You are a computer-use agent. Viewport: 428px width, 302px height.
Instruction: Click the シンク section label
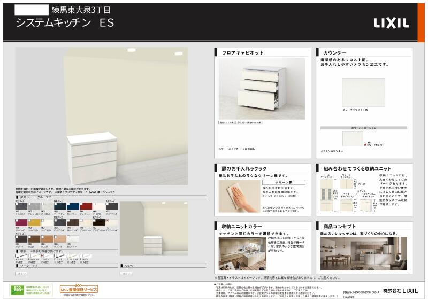(129, 266)
